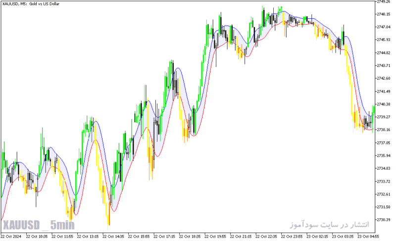Select the 2749.26 price label
The image size is (396, 241).
(x=383, y=1)
